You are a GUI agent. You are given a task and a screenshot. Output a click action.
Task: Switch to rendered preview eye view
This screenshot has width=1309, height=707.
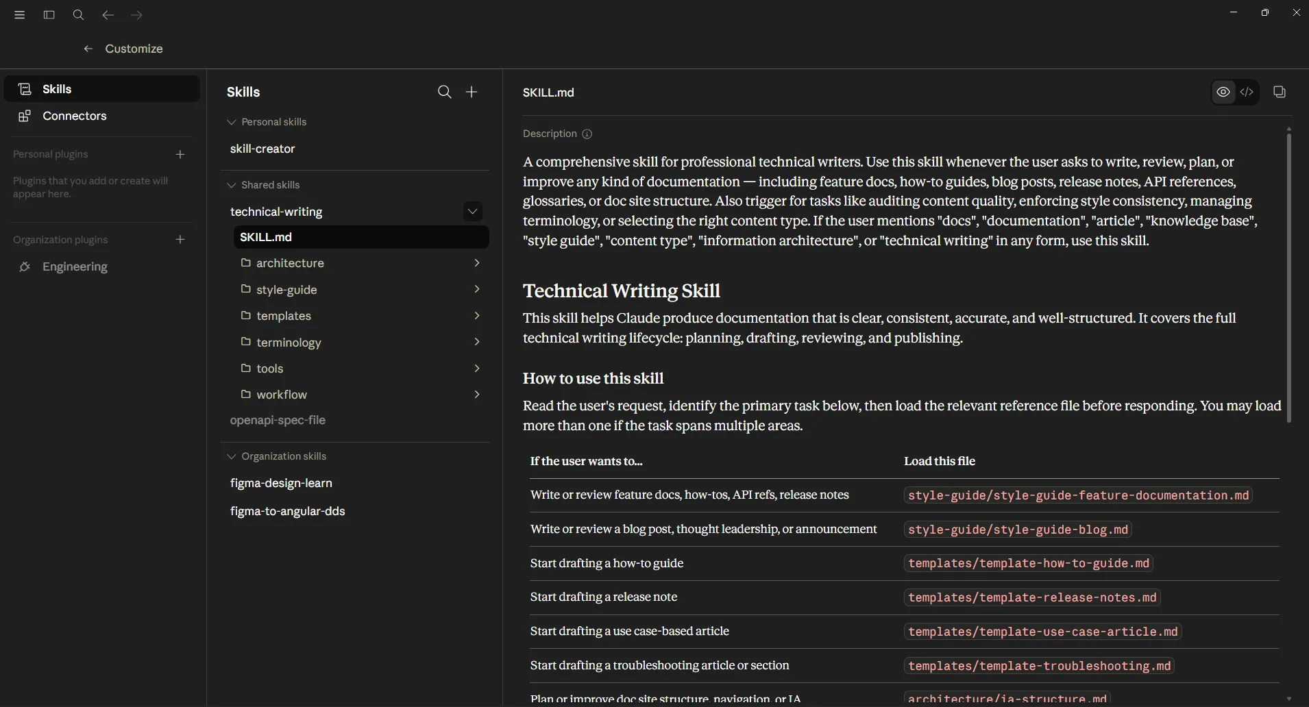pos(1223,92)
